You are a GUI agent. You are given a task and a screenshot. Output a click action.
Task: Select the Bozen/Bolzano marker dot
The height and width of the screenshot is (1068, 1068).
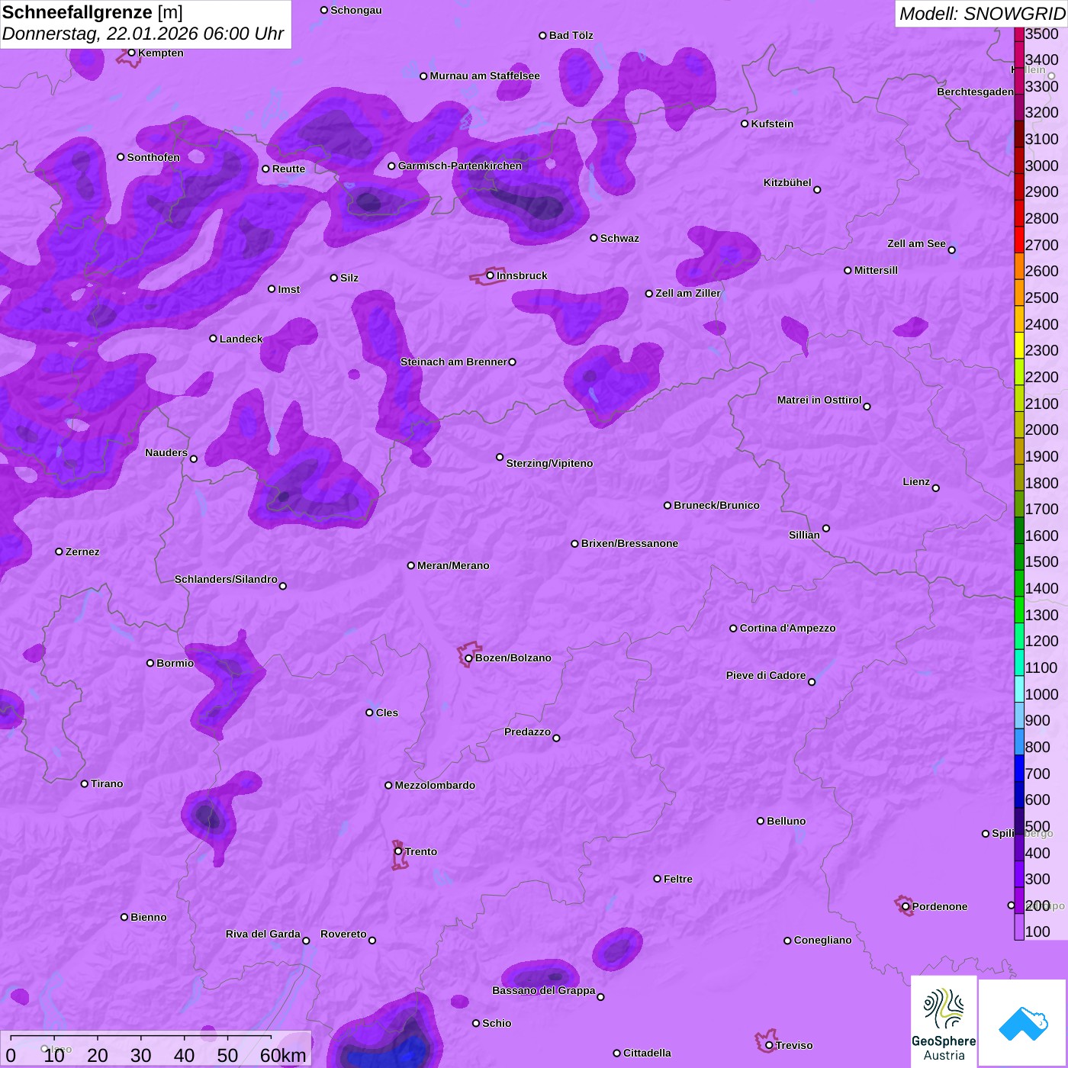pyautogui.click(x=469, y=658)
